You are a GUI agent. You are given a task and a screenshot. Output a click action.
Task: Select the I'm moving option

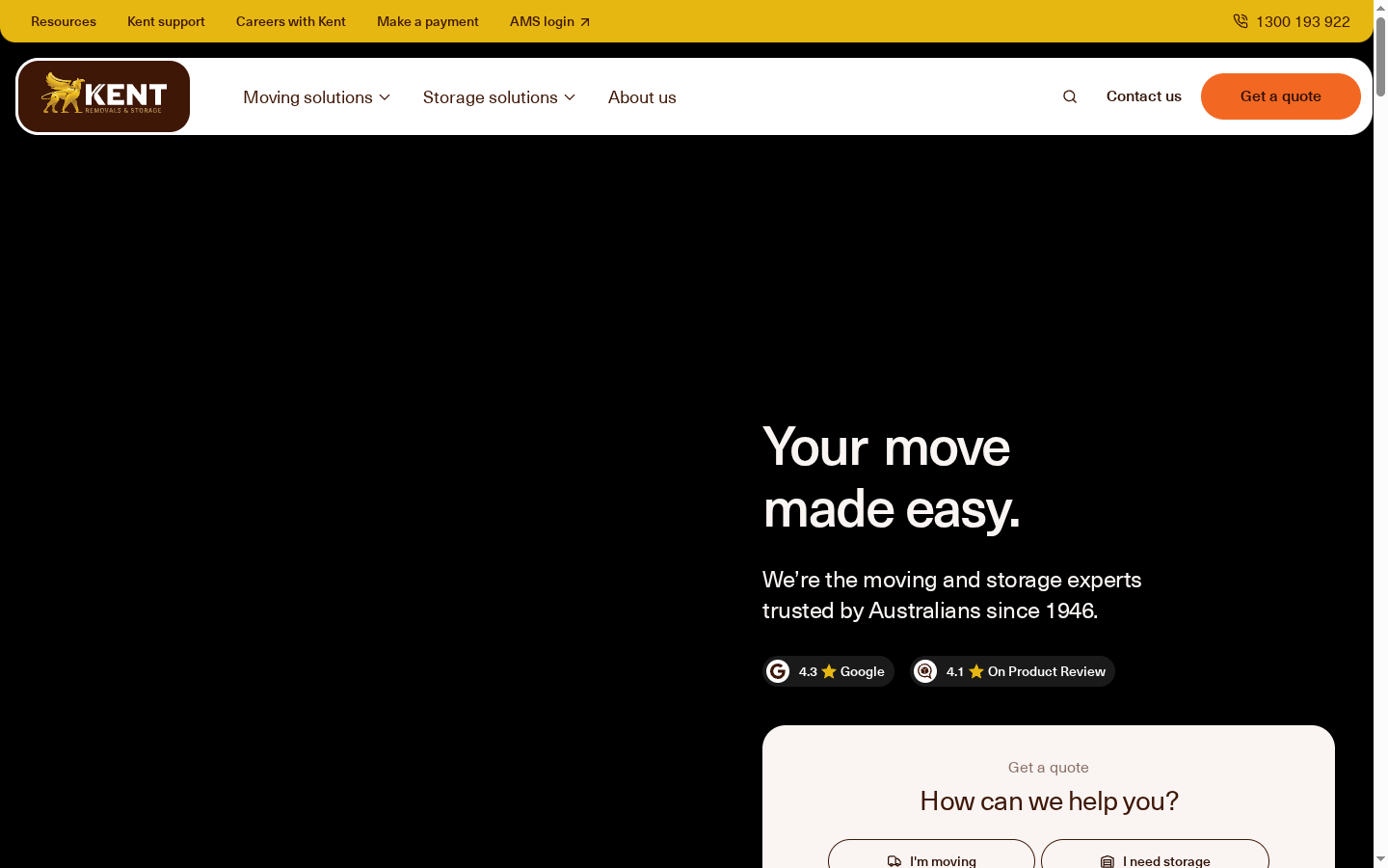coord(931,854)
